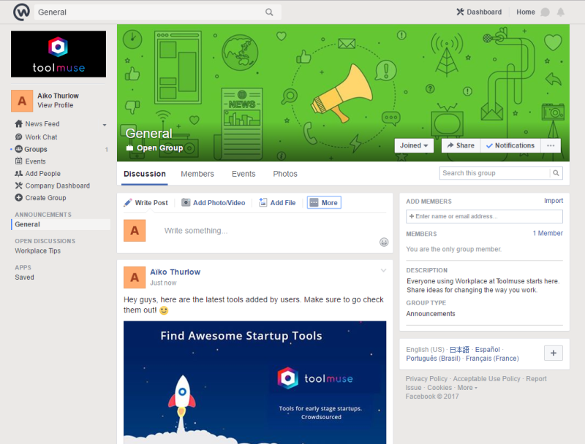Open the Find Awesome Startup Tools image

click(x=254, y=383)
